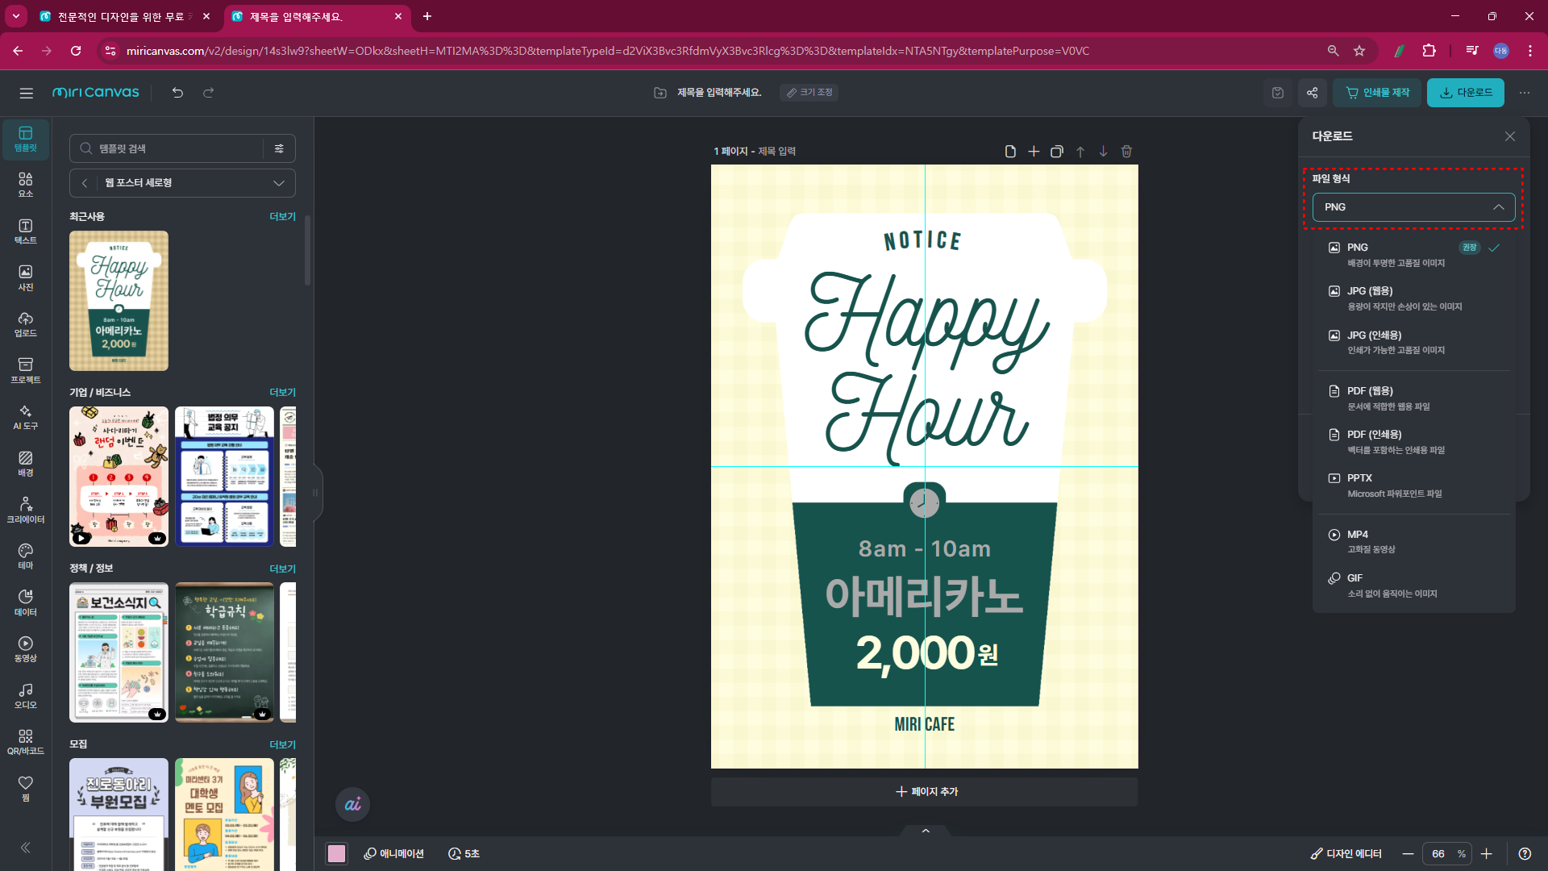Open the hamburger main menu
The image size is (1548, 871).
point(26,93)
